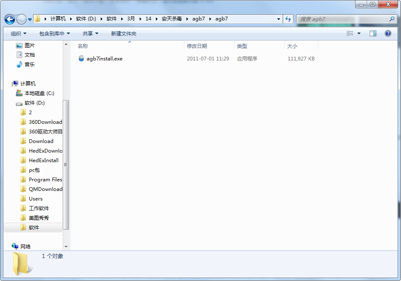Click 14 in the address breadcrumb

pyautogui.click(x=148, y=19)
